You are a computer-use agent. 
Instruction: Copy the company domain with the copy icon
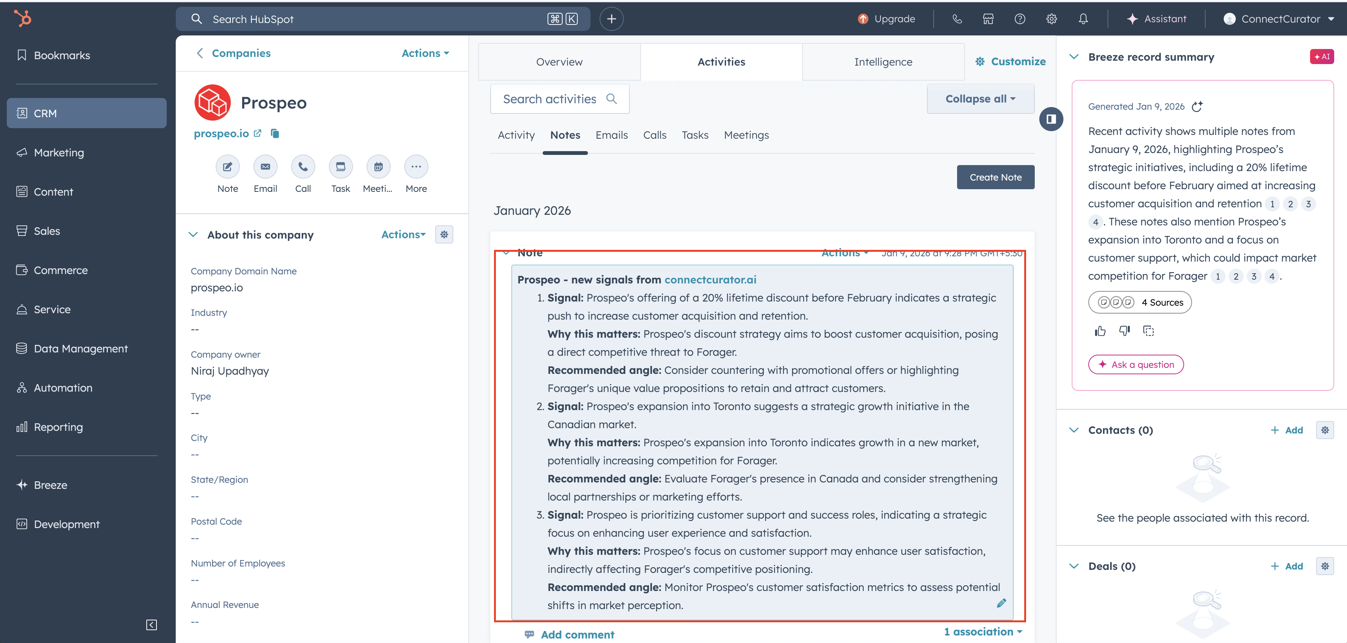pos(275,133)
